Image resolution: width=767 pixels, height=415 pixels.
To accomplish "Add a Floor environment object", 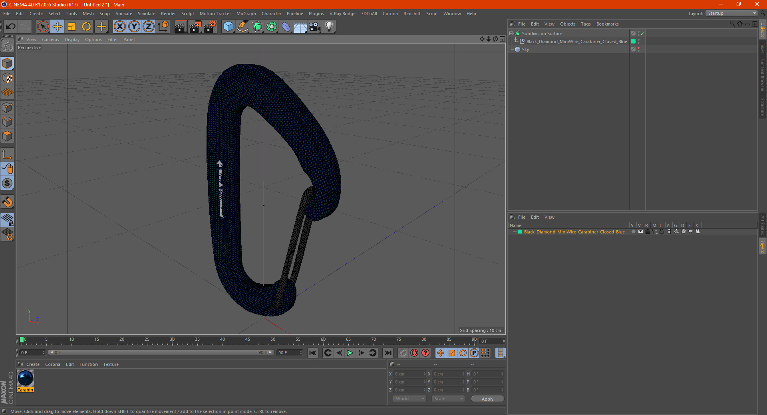I will coord(300,27).
